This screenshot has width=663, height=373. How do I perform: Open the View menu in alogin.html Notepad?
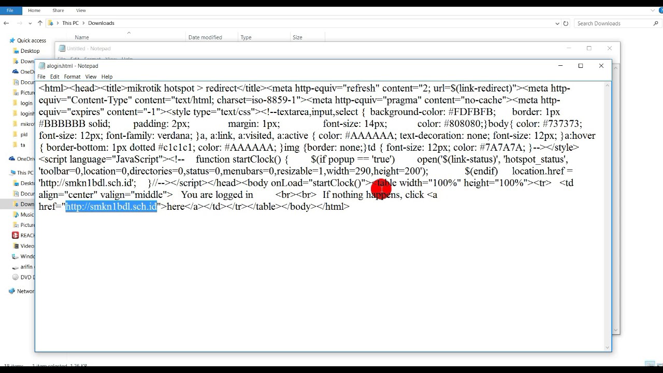(91, 77)
